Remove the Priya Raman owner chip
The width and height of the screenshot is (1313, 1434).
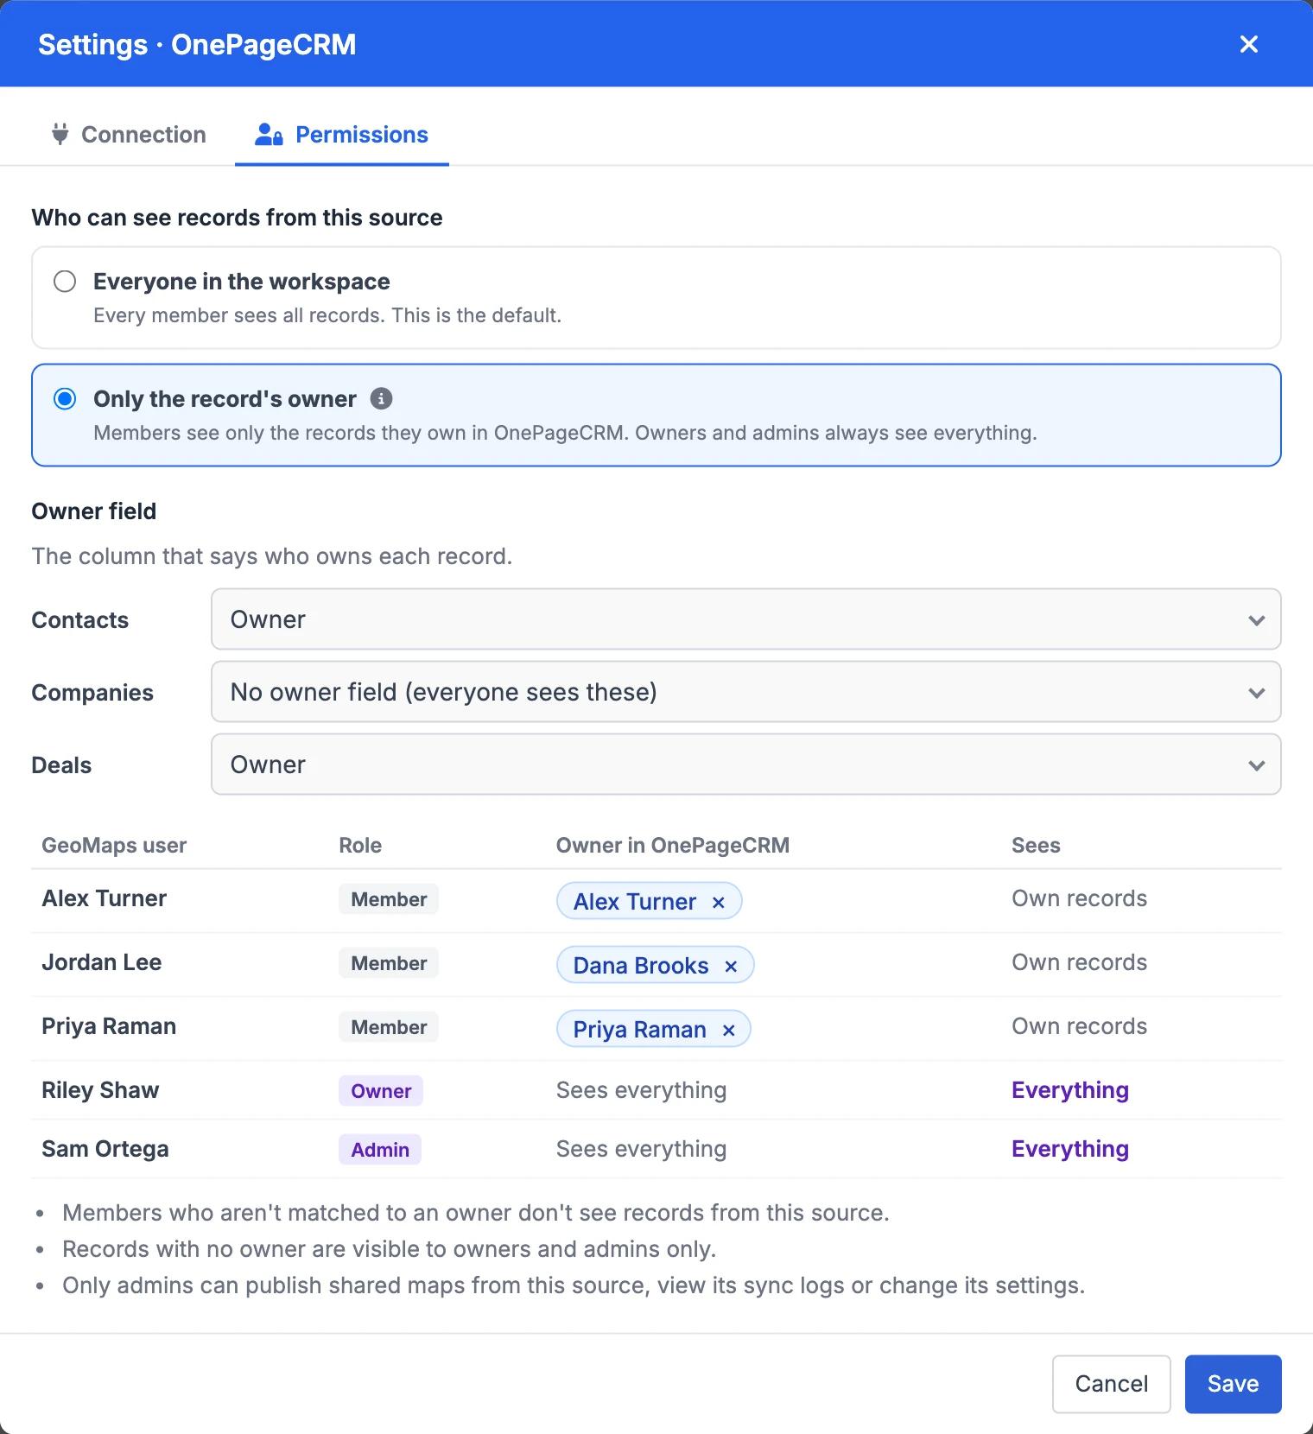tap(728, 1030)
